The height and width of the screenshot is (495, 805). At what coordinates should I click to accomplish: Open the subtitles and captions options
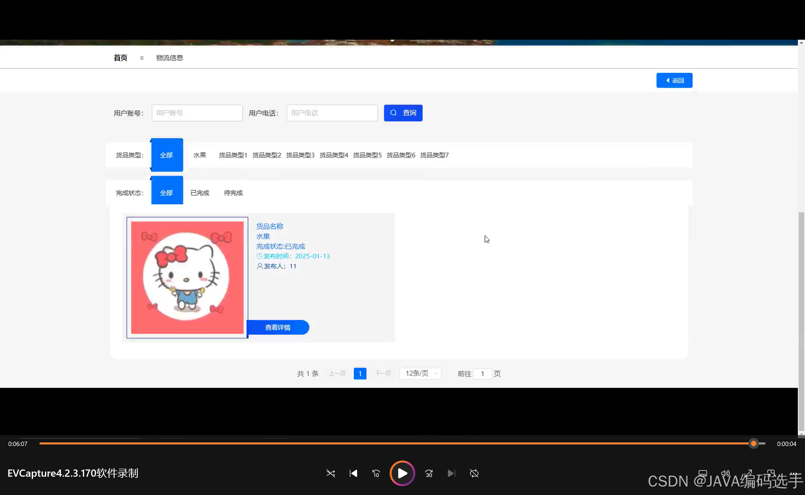tap(703, 473)
